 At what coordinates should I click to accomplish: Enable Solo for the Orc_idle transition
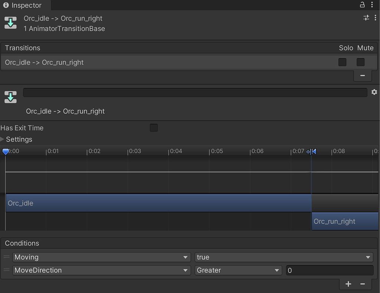[x=342, y=62]
